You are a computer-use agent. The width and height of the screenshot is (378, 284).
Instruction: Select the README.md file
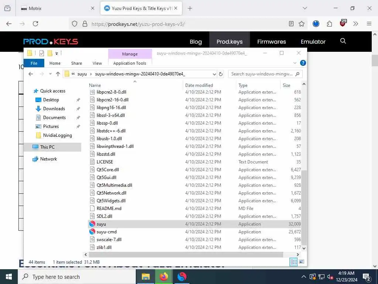click(109, 209)
